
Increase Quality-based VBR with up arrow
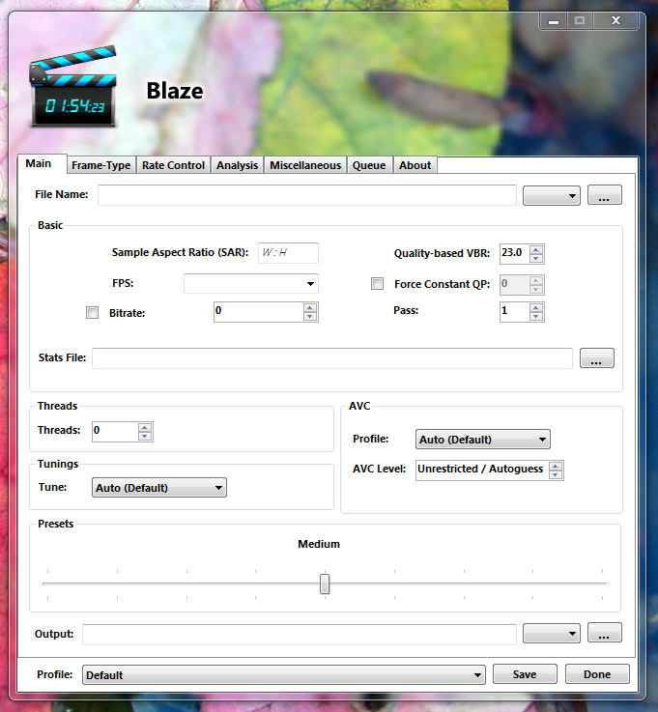(537, 248)
